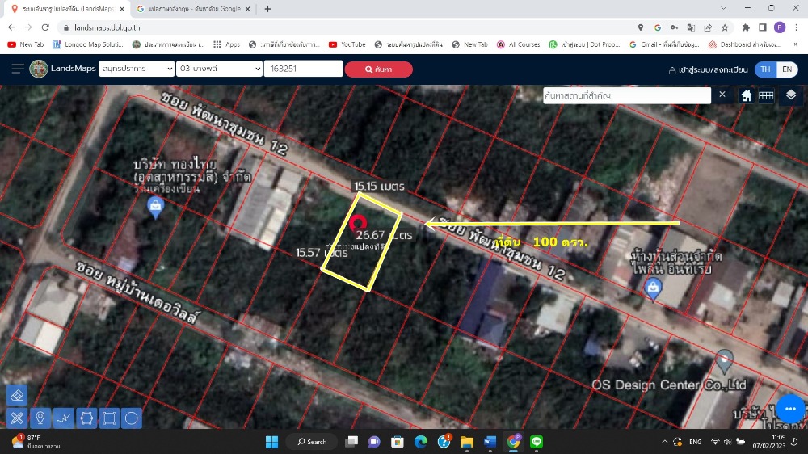
Task: Select the eraser clear-drawing tool
Action: click(17, 396)
